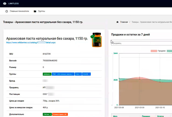The image size is (172, 117).
Task: Remove the ФЫФФ group tag
Action: [x=89, y=74]
